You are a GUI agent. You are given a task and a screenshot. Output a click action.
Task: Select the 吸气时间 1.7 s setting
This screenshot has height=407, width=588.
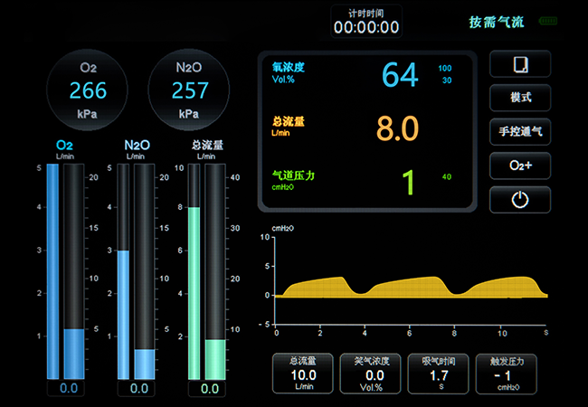pos(439,373)
